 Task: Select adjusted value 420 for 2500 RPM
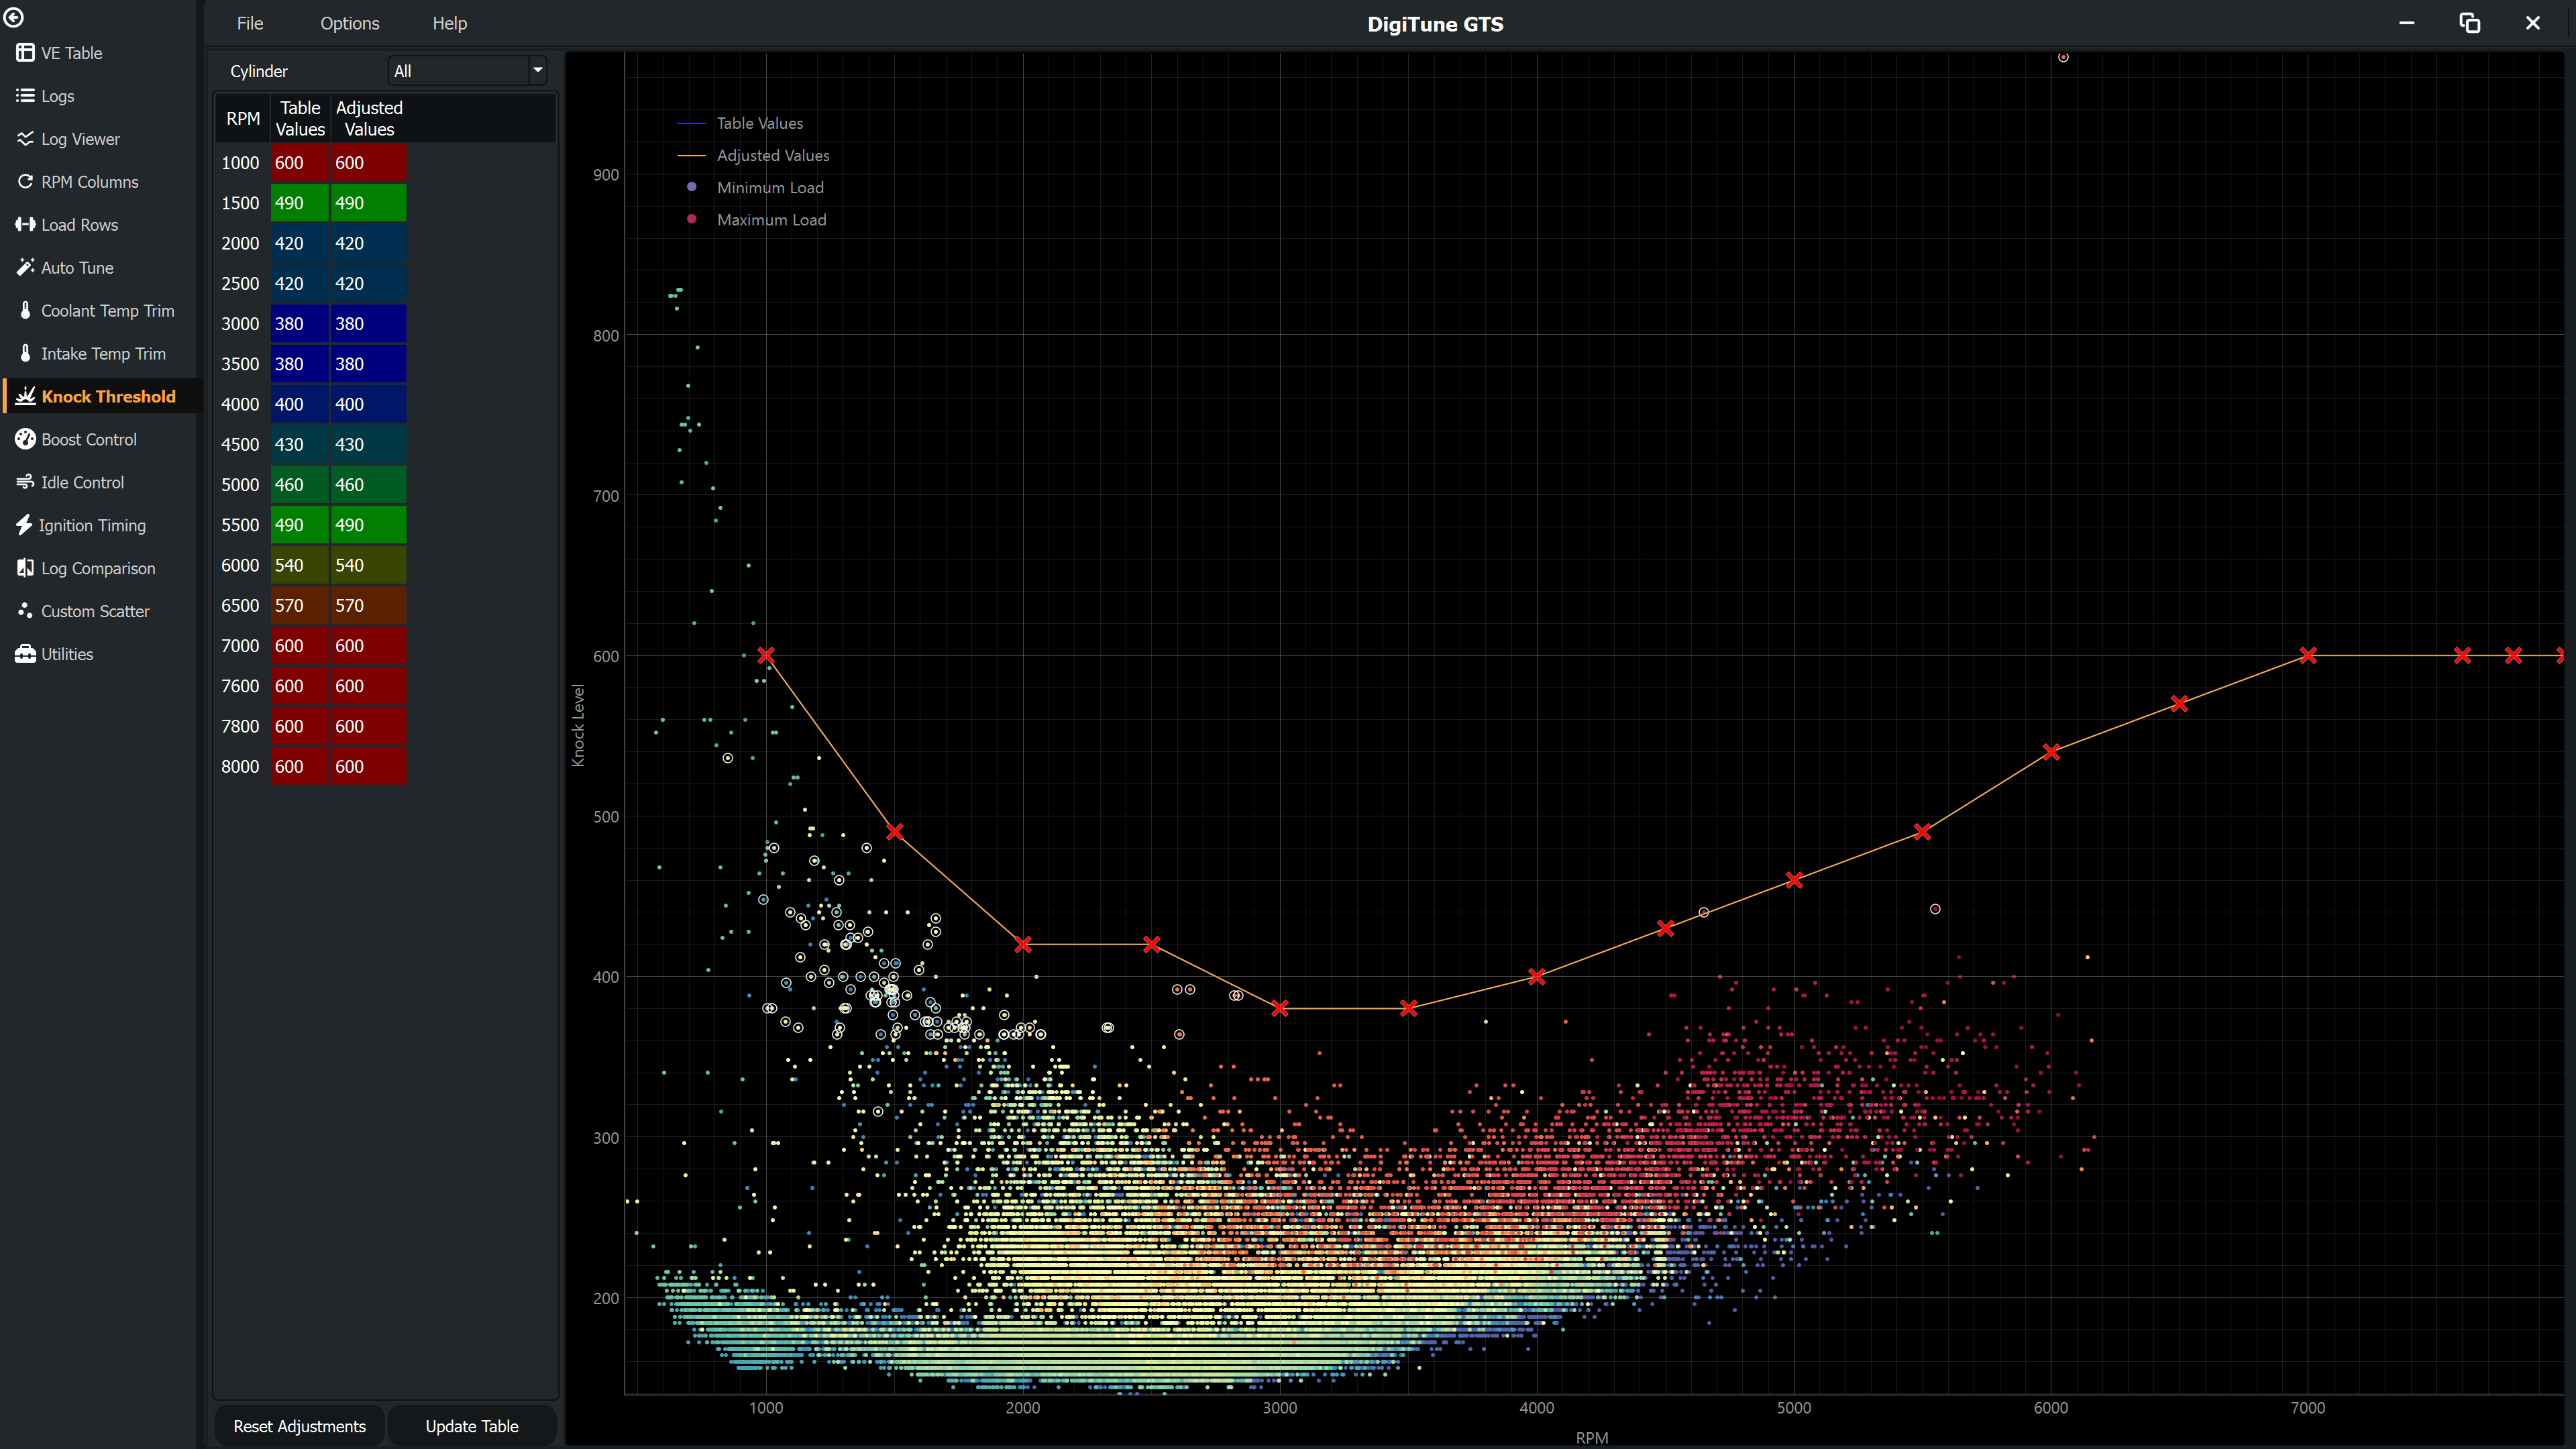coord(368,283)
